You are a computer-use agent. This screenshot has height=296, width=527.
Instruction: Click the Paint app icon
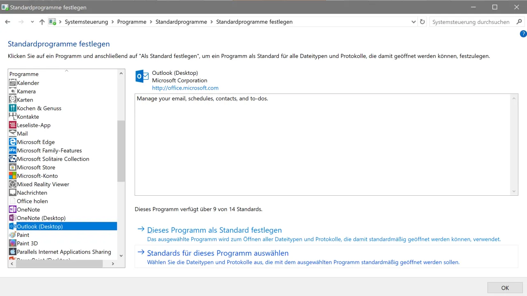[12, 235]
